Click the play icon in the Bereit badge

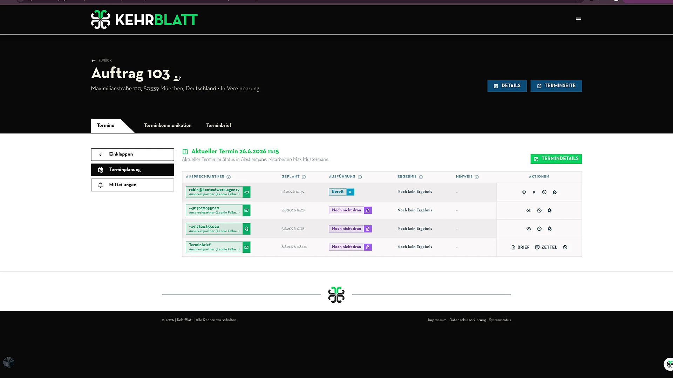(350, 192)
